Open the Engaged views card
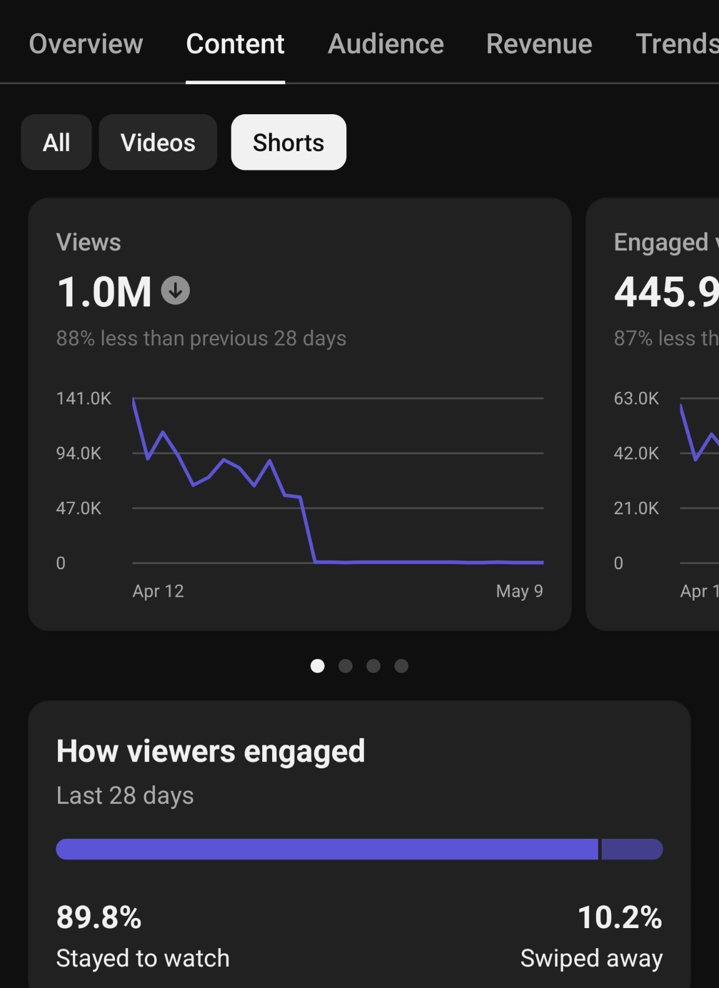Screen dimensions: 719x988 [653, 414]
